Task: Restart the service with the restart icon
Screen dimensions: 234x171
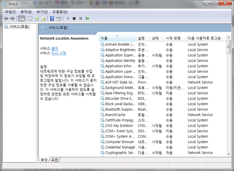Action: coord(88,19)
